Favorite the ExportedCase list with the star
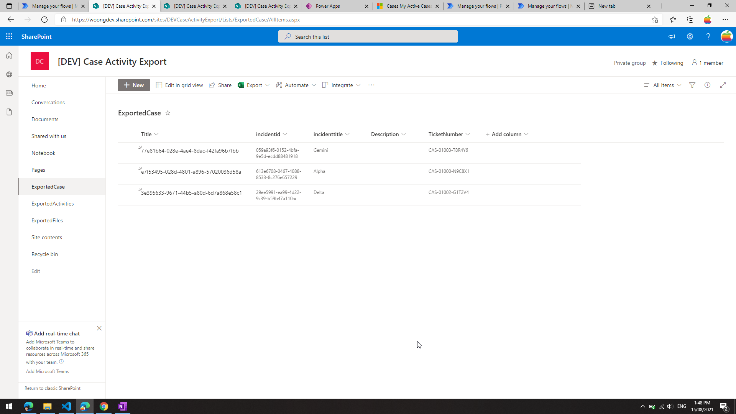The image size is (736, 414). (x=168, y=113)
